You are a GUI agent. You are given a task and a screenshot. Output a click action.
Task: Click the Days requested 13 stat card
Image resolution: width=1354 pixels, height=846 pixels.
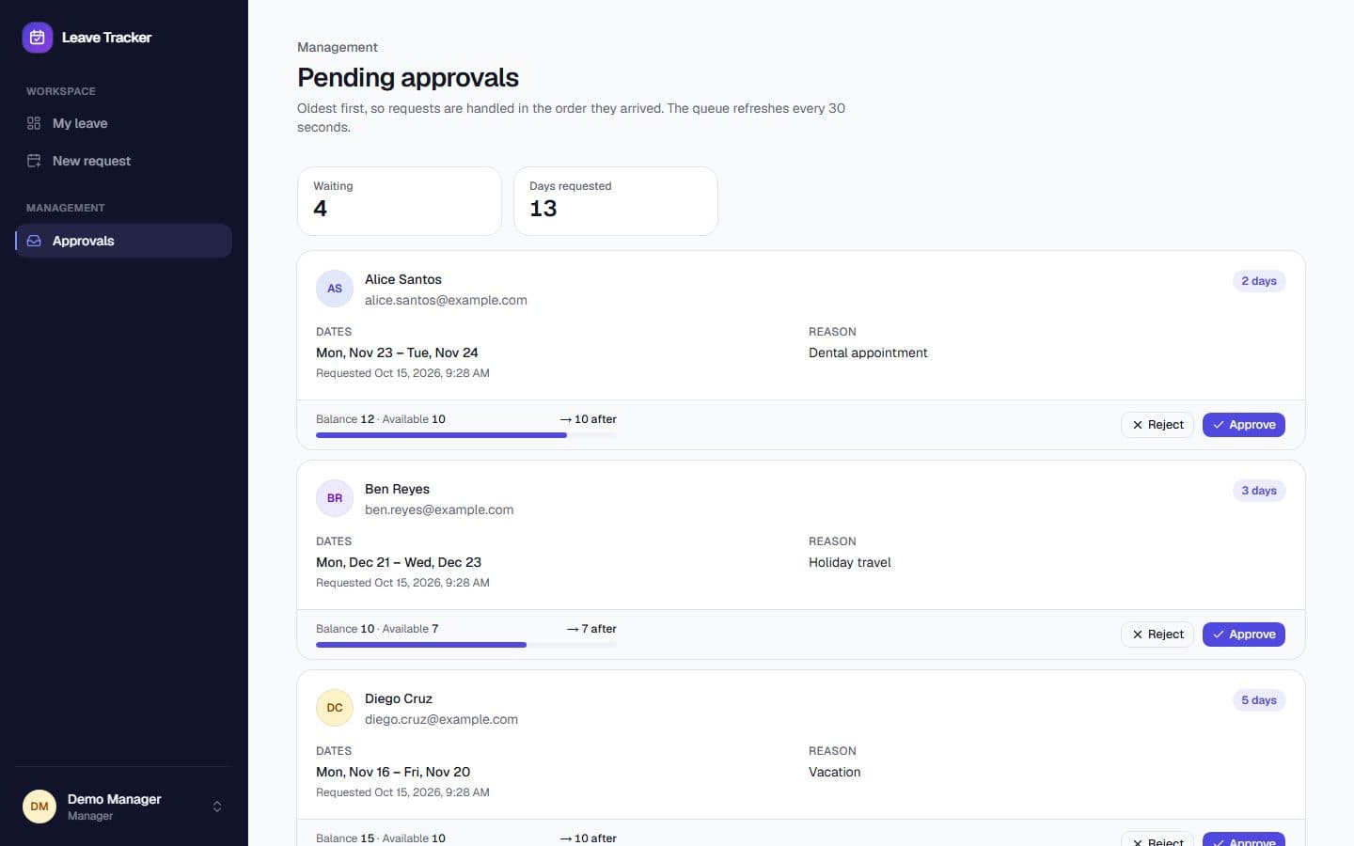click(616, 201)
